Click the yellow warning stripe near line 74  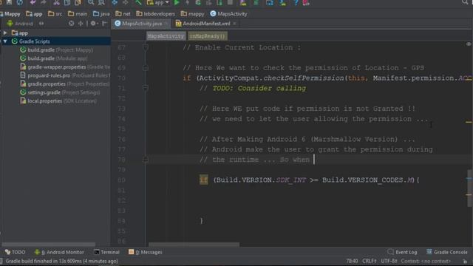pos(469,122)
